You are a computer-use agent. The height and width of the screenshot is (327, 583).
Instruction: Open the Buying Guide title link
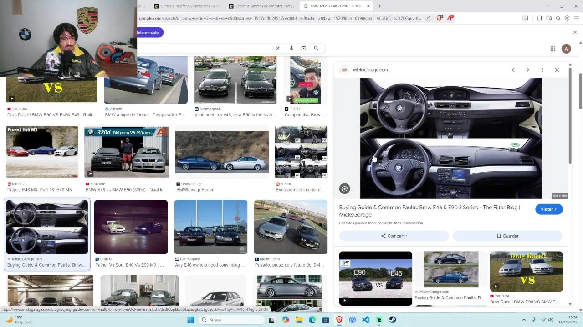coord(430,211)
